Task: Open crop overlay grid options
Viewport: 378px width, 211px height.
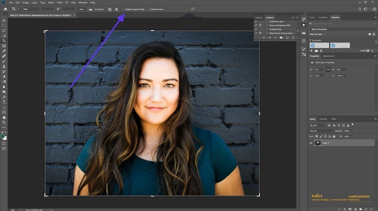Action: 110,9
